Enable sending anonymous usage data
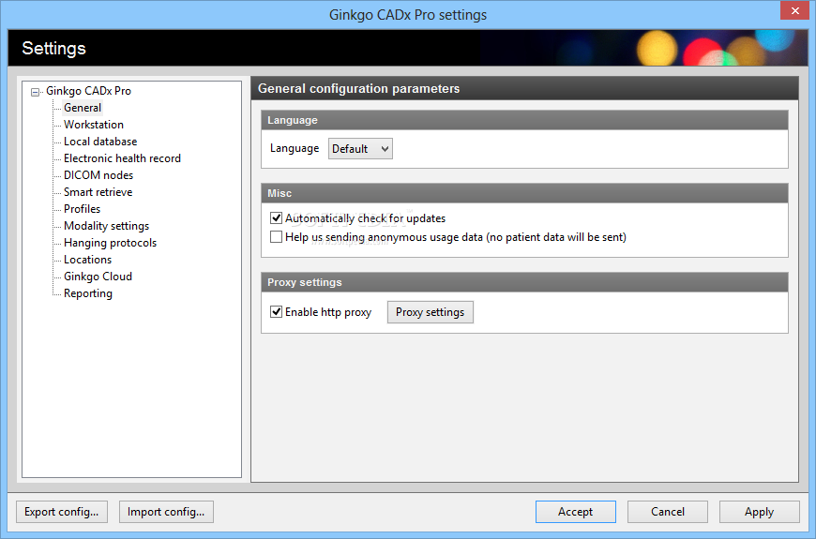 (x=276, y=237)
